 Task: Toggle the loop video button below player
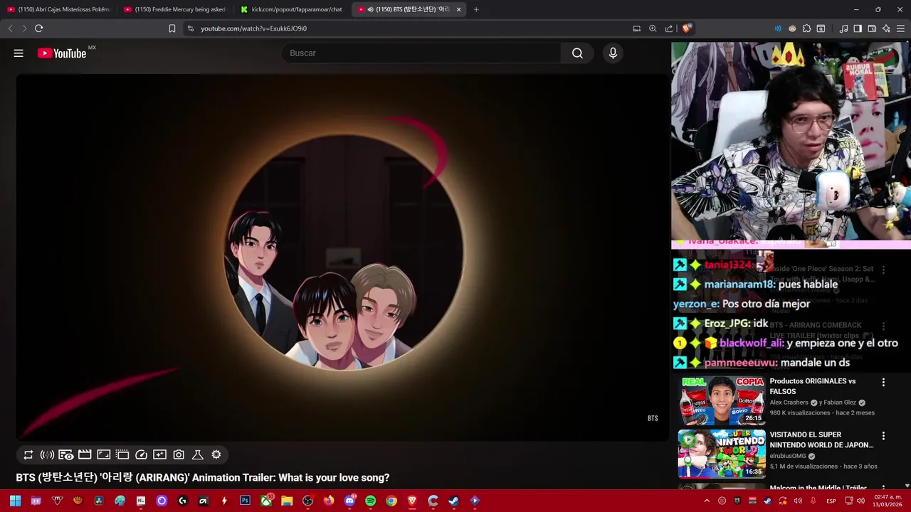click(x=28, y=455)
